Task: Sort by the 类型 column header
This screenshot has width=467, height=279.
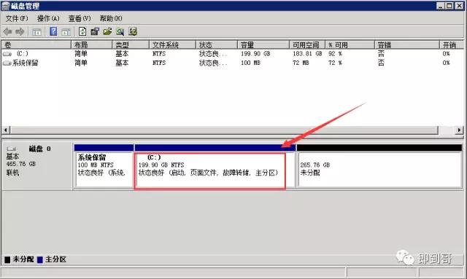Action: click(x=131, y=45)
